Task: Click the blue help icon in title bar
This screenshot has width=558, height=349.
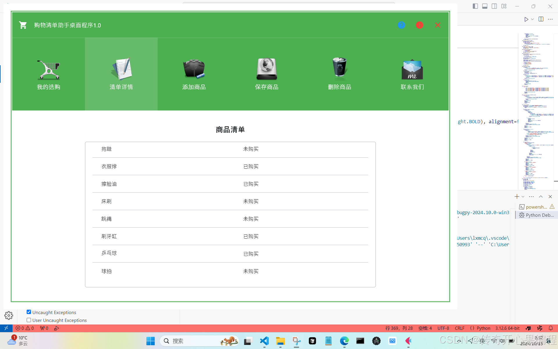Action: (x=401, y=25)
